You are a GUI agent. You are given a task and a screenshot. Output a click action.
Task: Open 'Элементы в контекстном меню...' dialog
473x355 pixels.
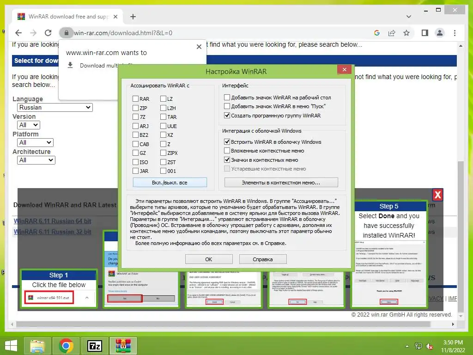point(281,183)
